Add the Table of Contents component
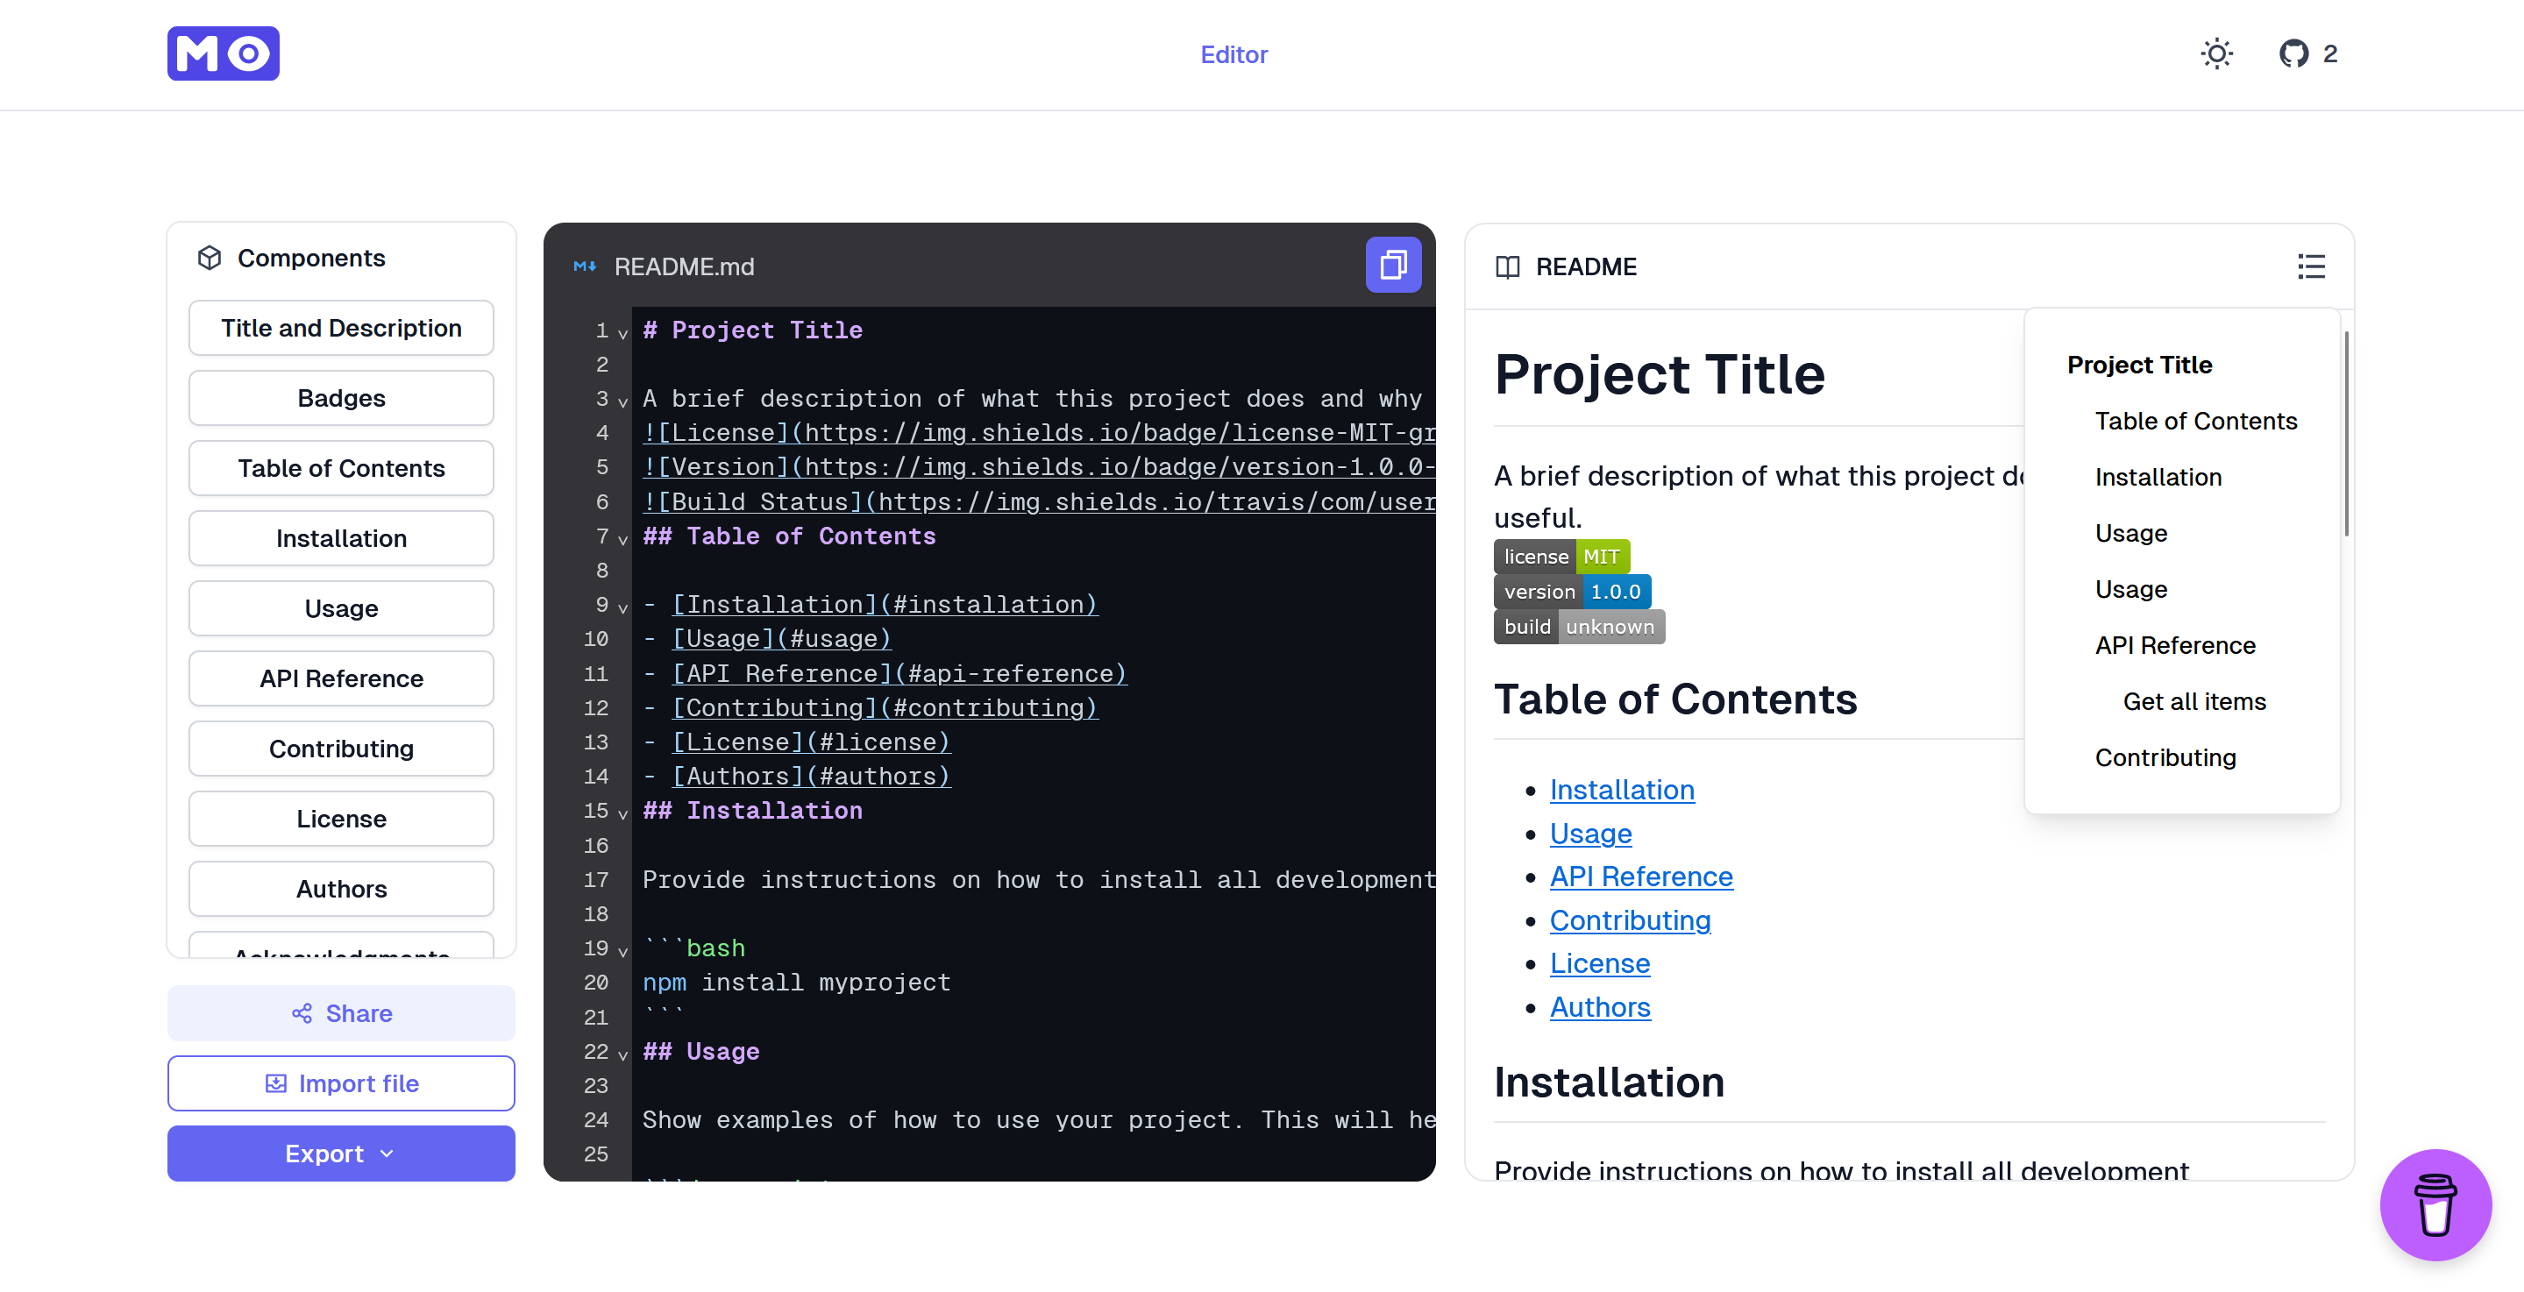This screenshot has width=2524, height=1292. (x=341, y=468)
